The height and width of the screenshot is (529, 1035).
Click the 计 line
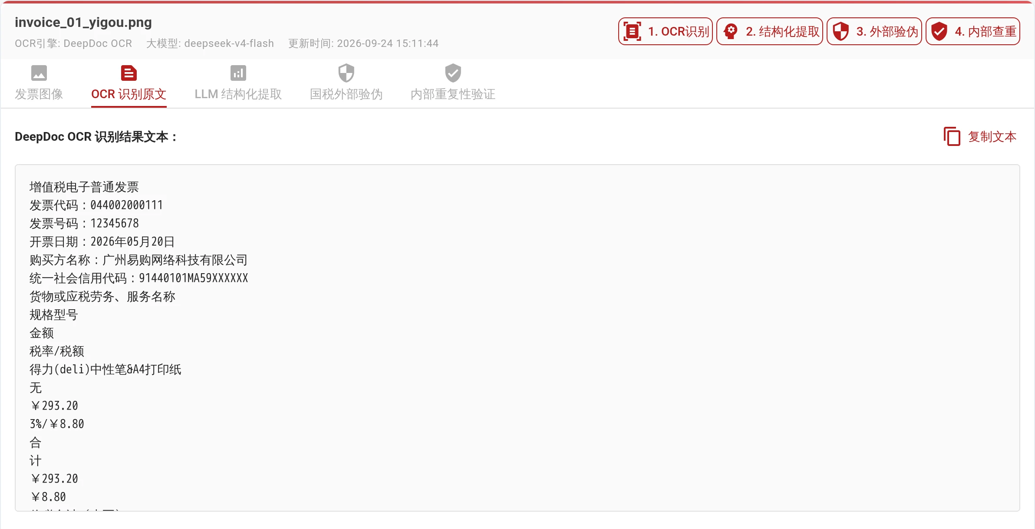(36, 461)
